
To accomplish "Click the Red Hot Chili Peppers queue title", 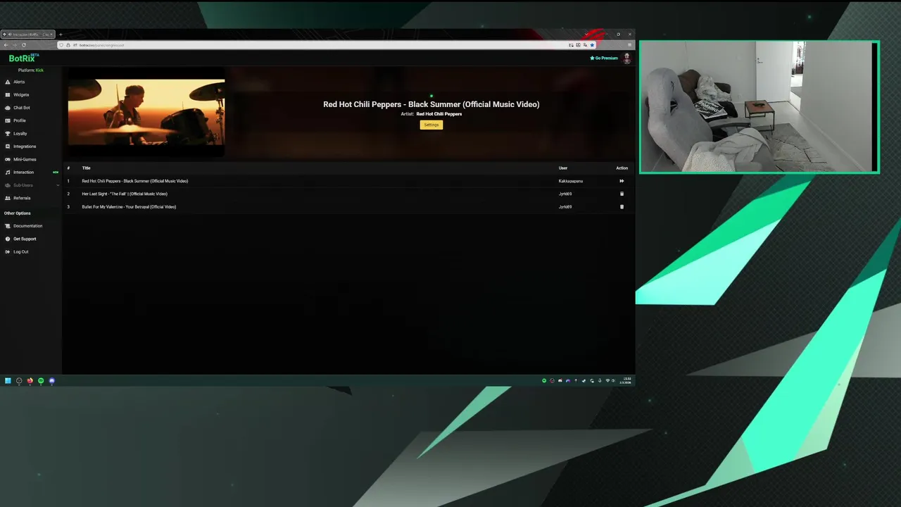I will click(x=135, y=181).
